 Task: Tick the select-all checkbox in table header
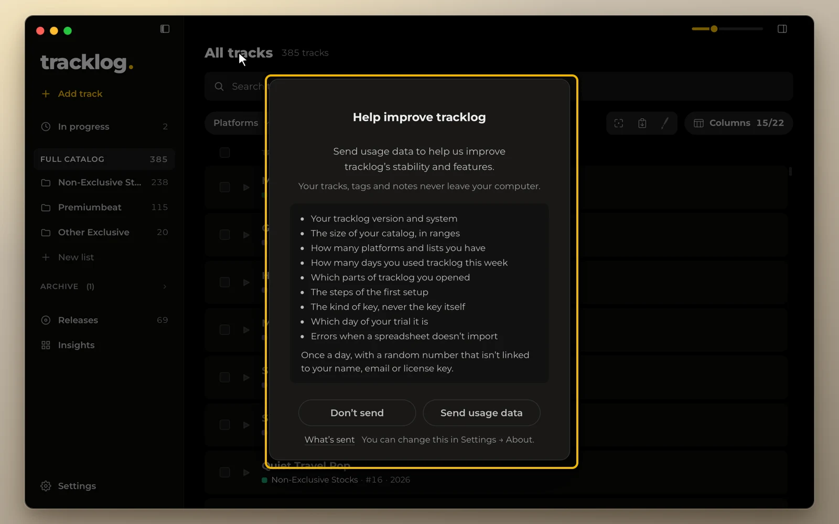click(x=225, y=152)
